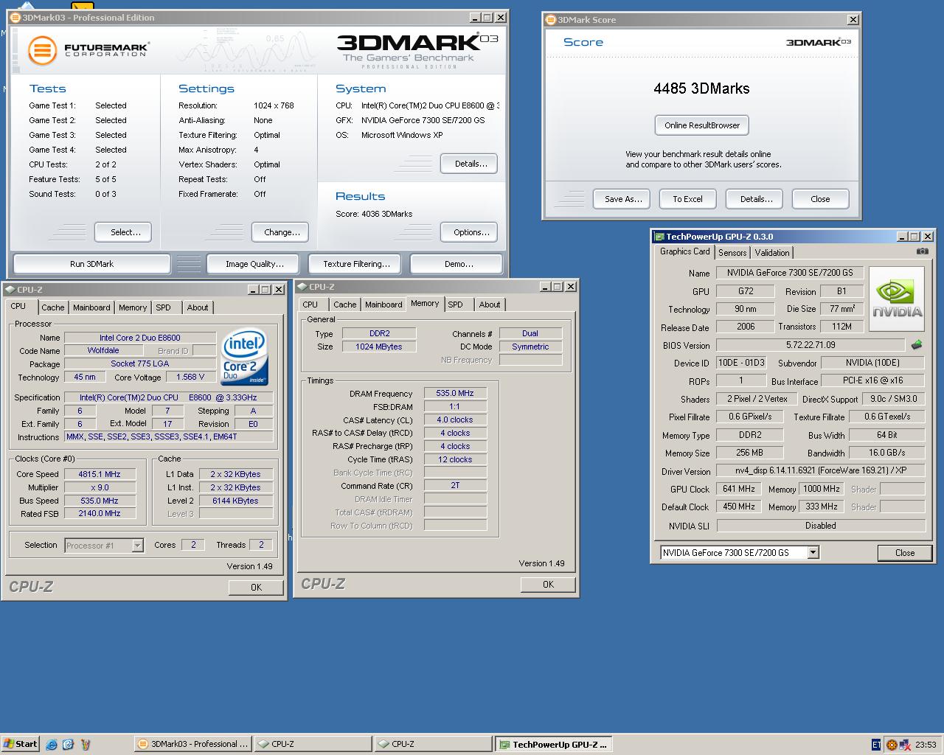944x755 pixels.
Task: Open SPD tab in the CPU-Z memory window
Action: (456, 305)
